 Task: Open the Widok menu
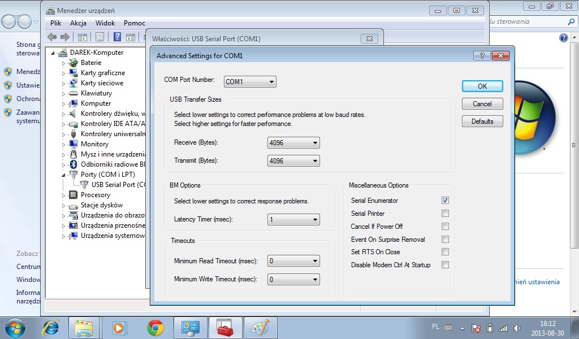click(105, 23)
